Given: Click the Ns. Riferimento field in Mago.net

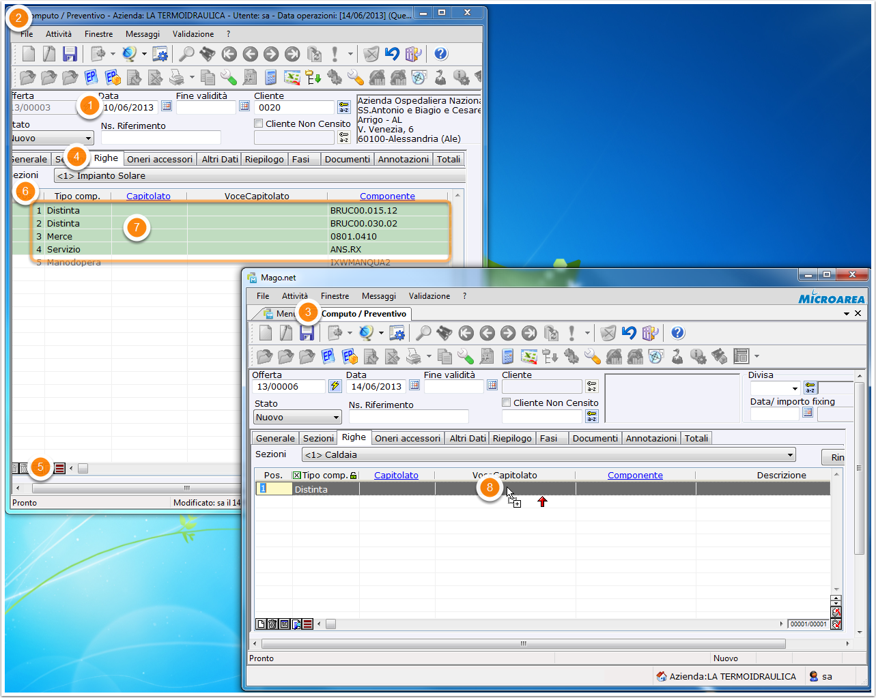Looking at the screenshot, I should [408, 417].
